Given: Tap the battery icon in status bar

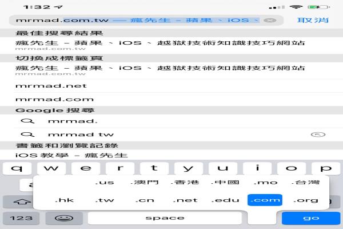Looking at the screenshot, I should [319, 7].
